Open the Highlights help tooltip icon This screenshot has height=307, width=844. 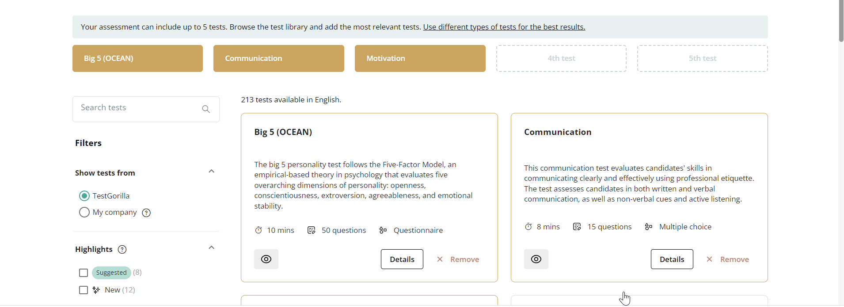click(122, 250)
